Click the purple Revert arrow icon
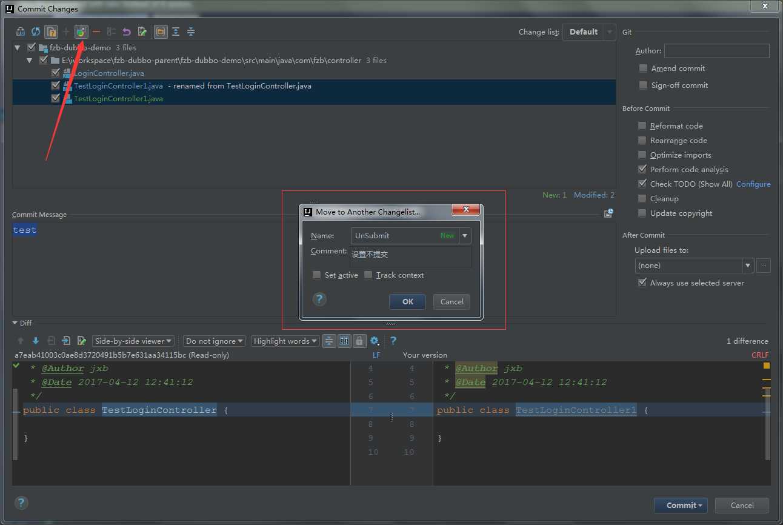783x525 pixels. pos(127,32)
